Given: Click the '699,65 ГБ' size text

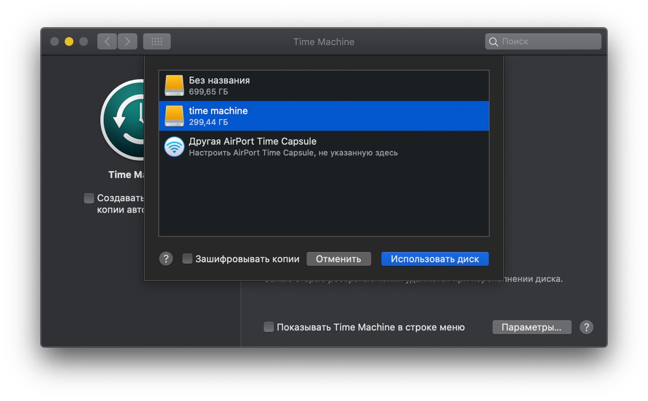Looking at the screenshot, I should (209, 92).
